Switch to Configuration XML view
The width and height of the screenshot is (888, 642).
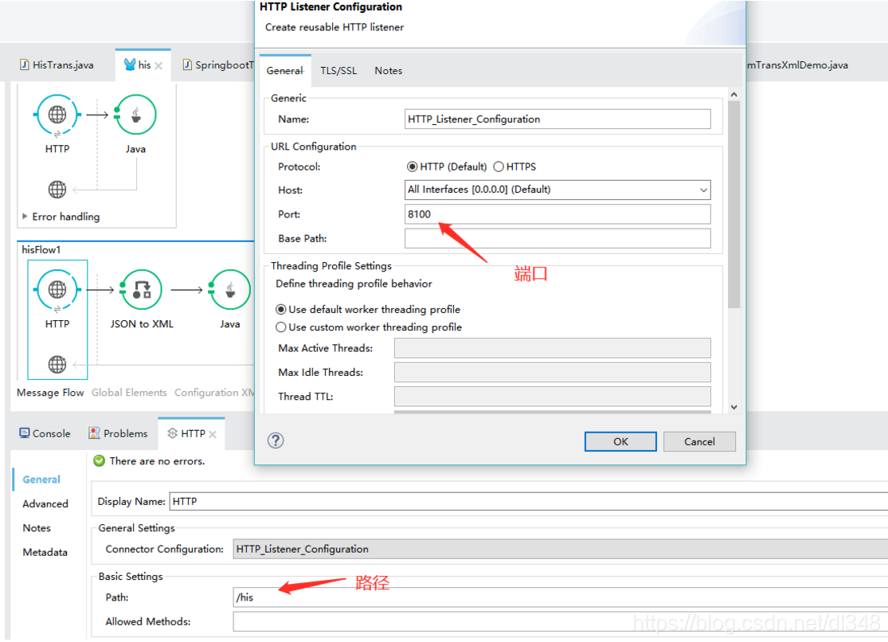pos(214,392)
